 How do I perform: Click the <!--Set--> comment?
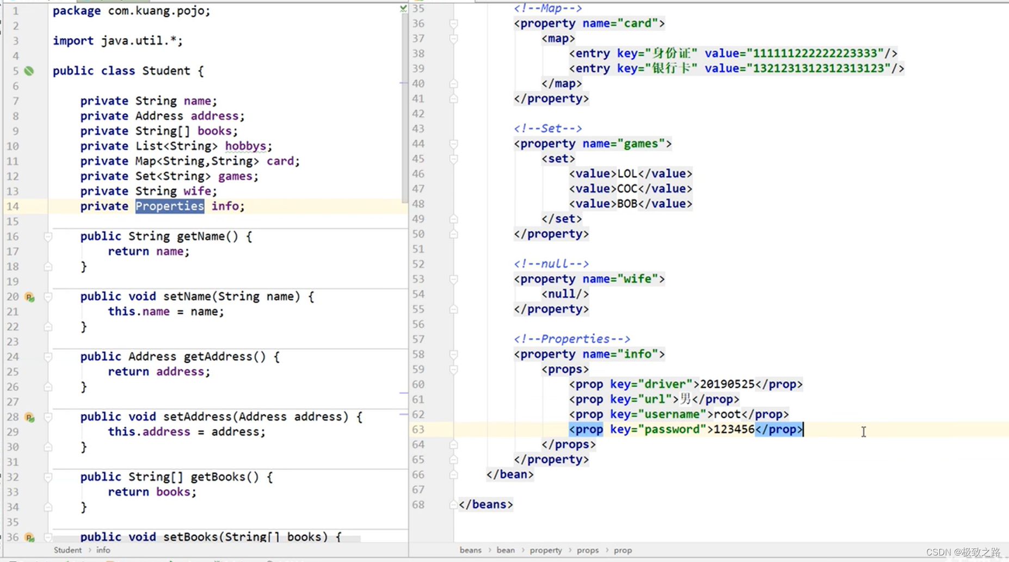(x=548, y=129)
